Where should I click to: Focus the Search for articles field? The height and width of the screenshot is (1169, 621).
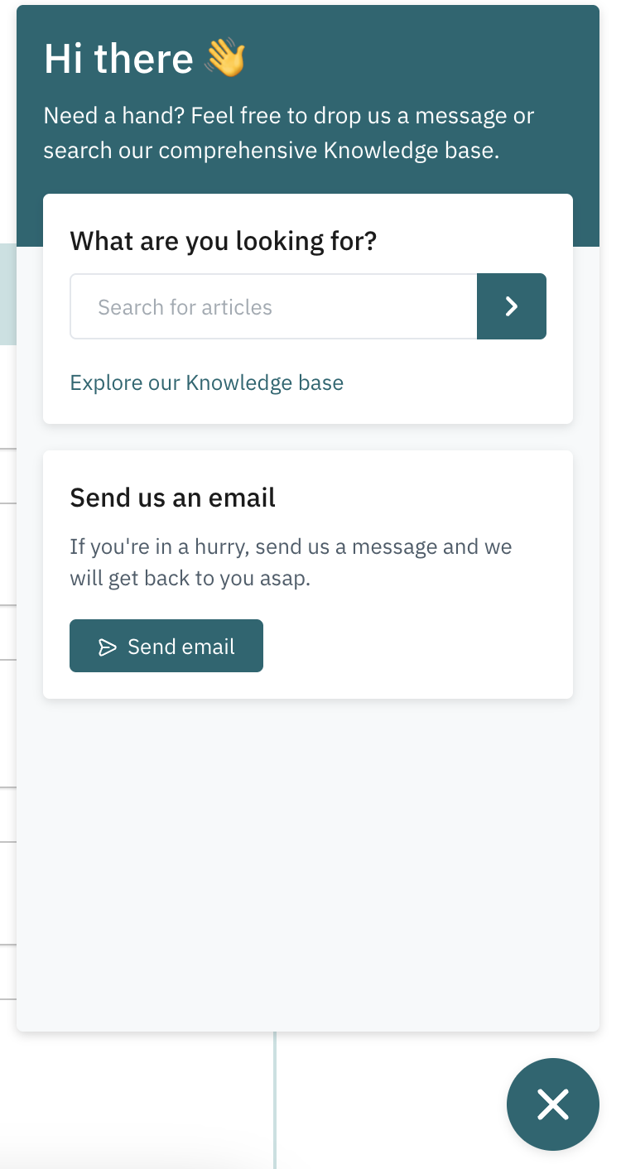[273, 306]
